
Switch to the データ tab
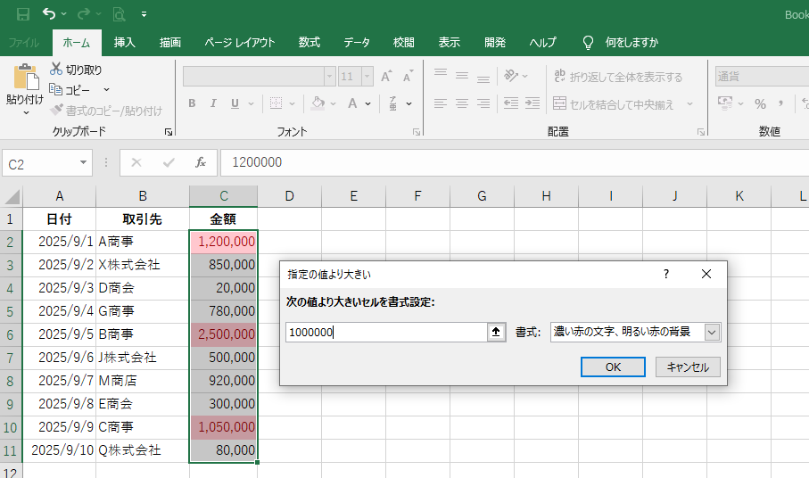[357, 42]
